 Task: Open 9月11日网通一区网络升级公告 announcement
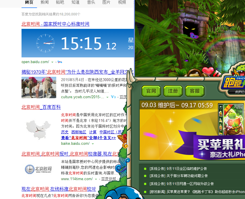(x=182, y=184)
